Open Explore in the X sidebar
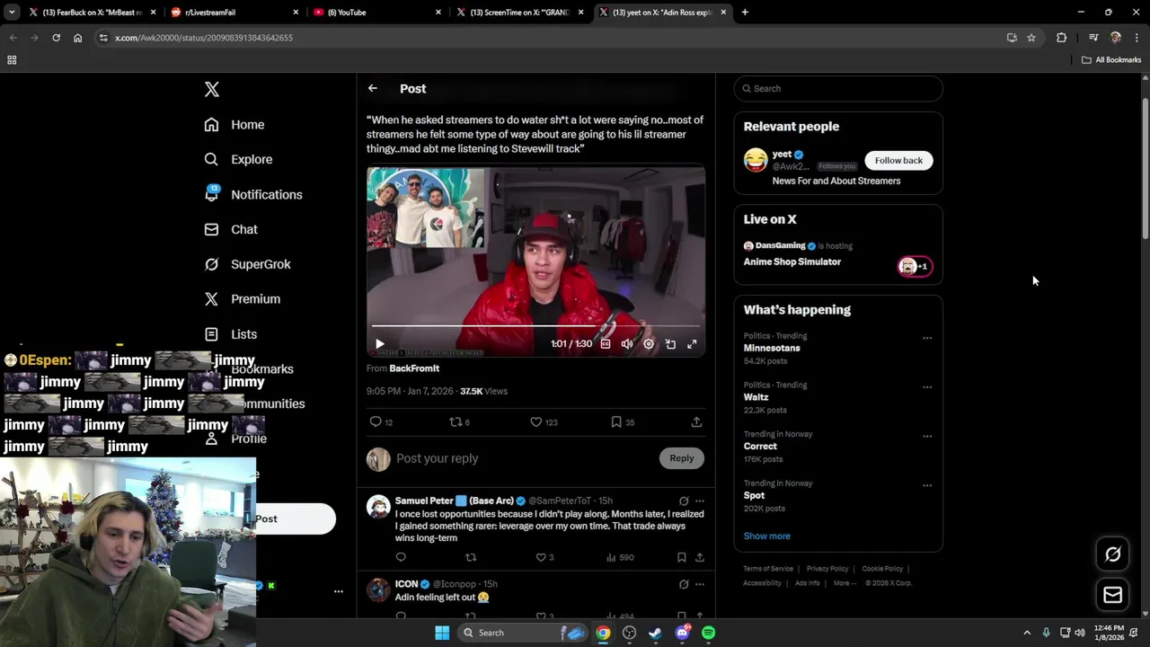 coord(238,159)
